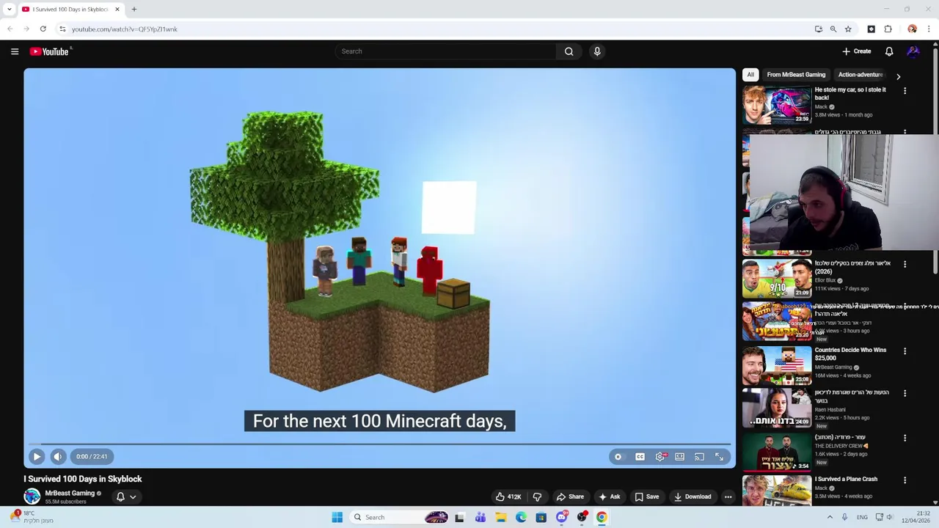Screen dimensions: 939x528
Task: Expand the tab search dropdown arrow
Action: (x=9, y=10)
